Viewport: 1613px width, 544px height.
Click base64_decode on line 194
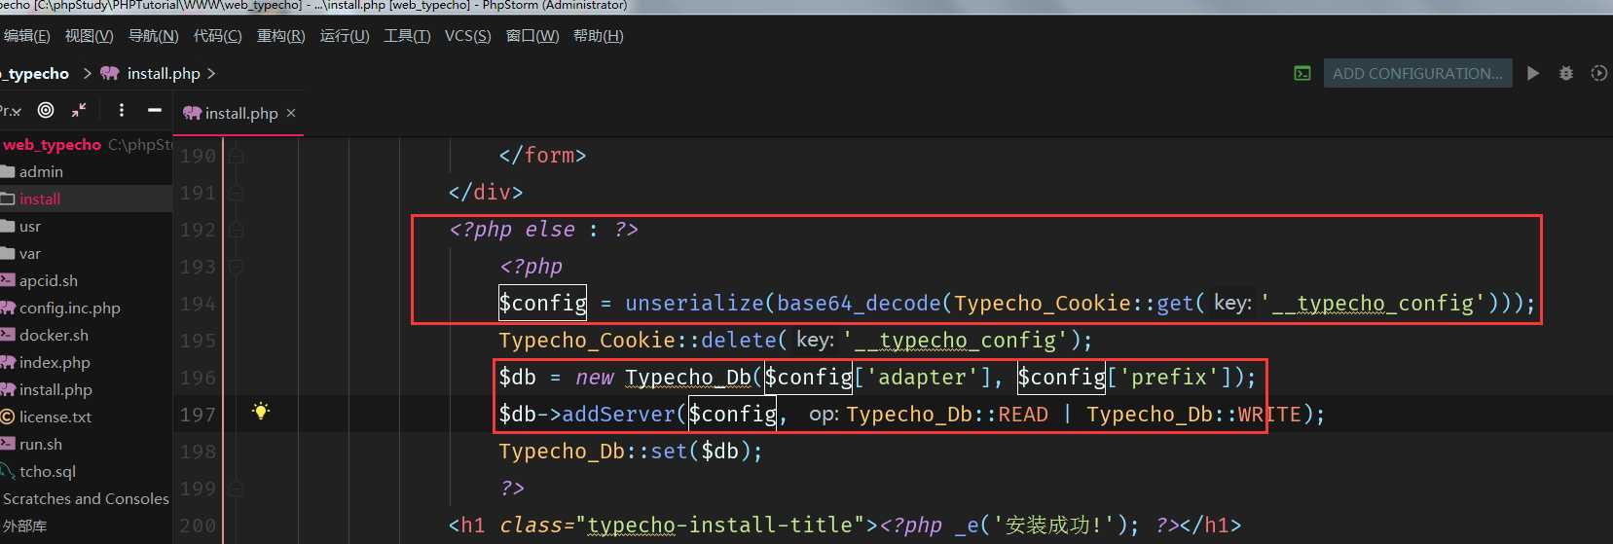859,304
